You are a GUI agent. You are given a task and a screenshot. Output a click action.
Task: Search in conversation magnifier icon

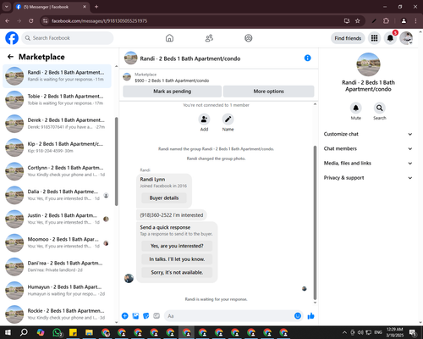pos(380,108)
